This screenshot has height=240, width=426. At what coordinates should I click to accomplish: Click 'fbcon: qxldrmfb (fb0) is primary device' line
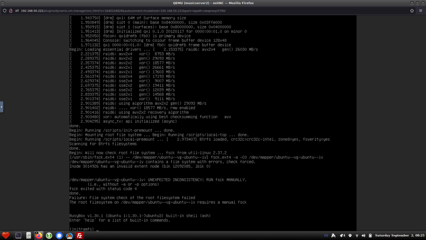tap(130, 36)
